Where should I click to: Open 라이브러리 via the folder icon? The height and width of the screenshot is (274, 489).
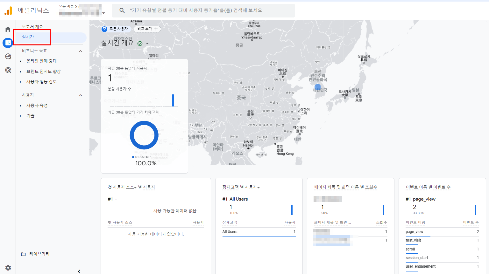[24, 254]
